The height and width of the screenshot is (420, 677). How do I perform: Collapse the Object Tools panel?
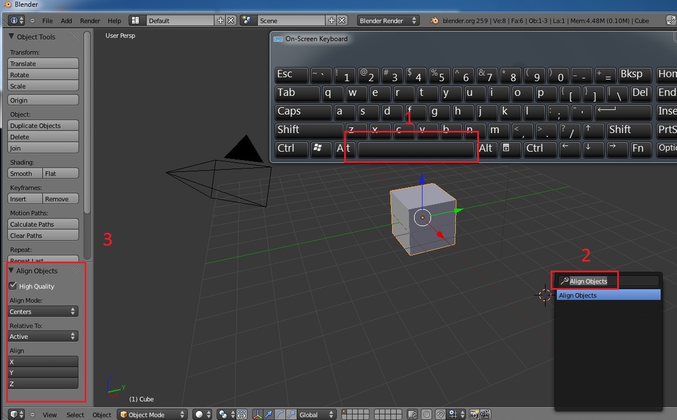point(11,37)
